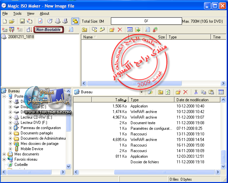Select the 4,967 Ko WinRAR archive row
Viewport: 228px width, 183px height.
(147, 117)
